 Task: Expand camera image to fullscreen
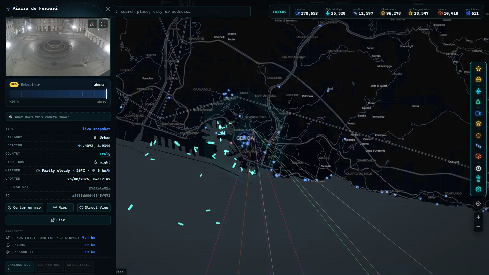tap(103, 24)
